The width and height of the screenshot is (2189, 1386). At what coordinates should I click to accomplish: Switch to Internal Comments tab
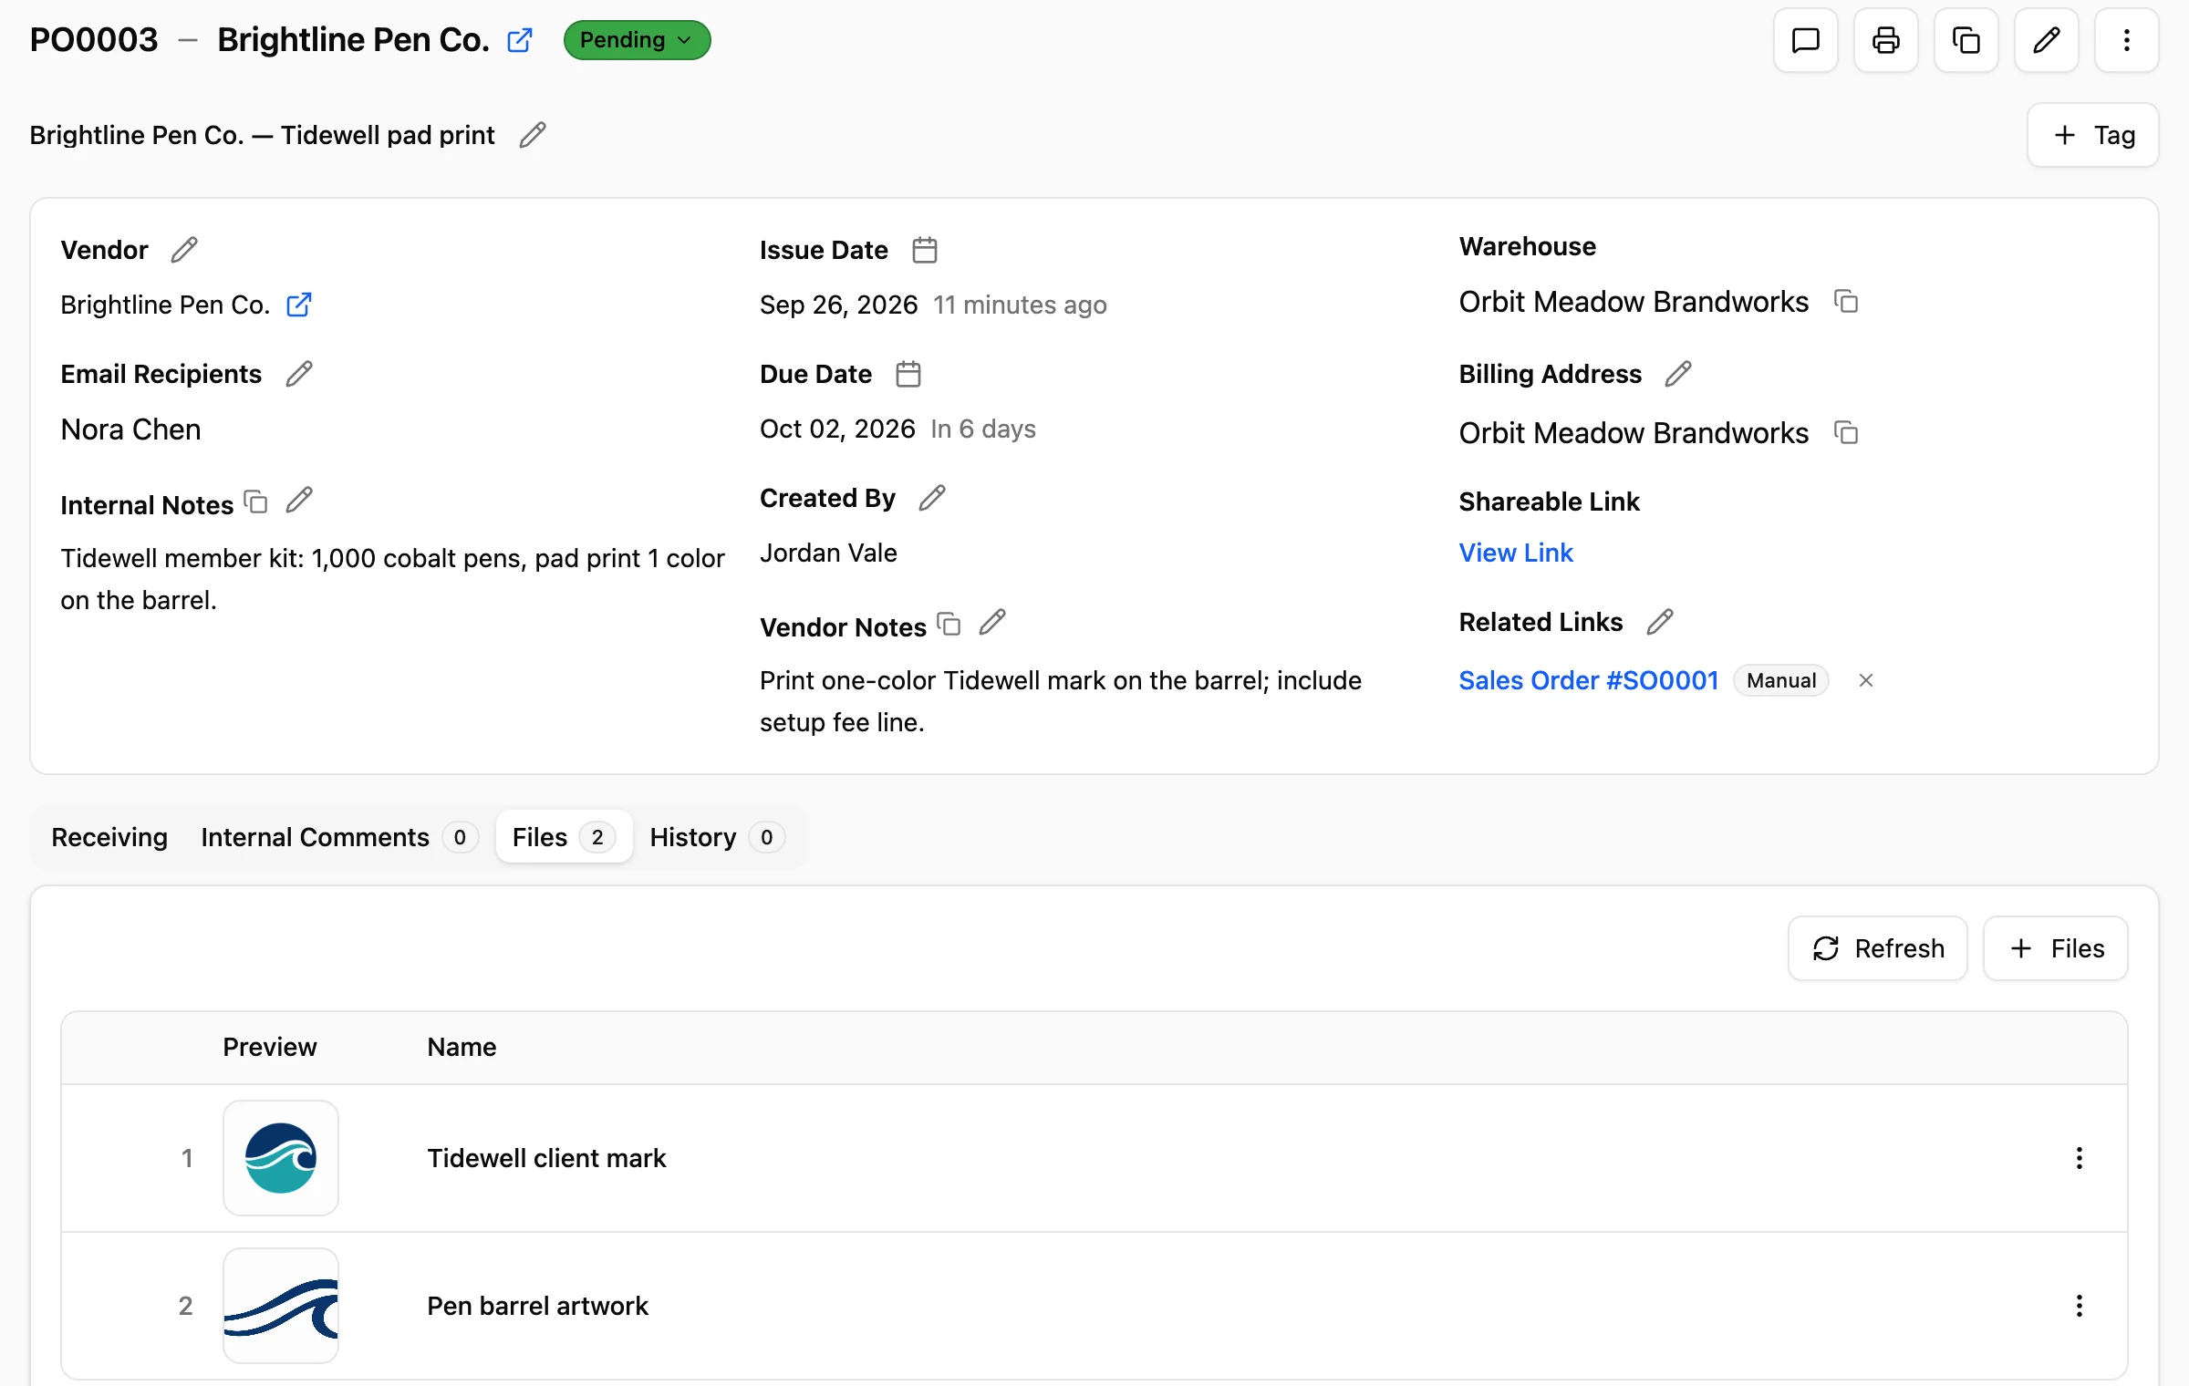coord(339,837)
